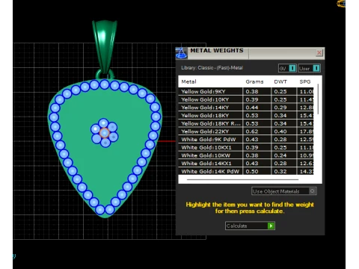Click the SPG column header
Viewport: 359px width, 269px height.
click(x=305, y=81)
